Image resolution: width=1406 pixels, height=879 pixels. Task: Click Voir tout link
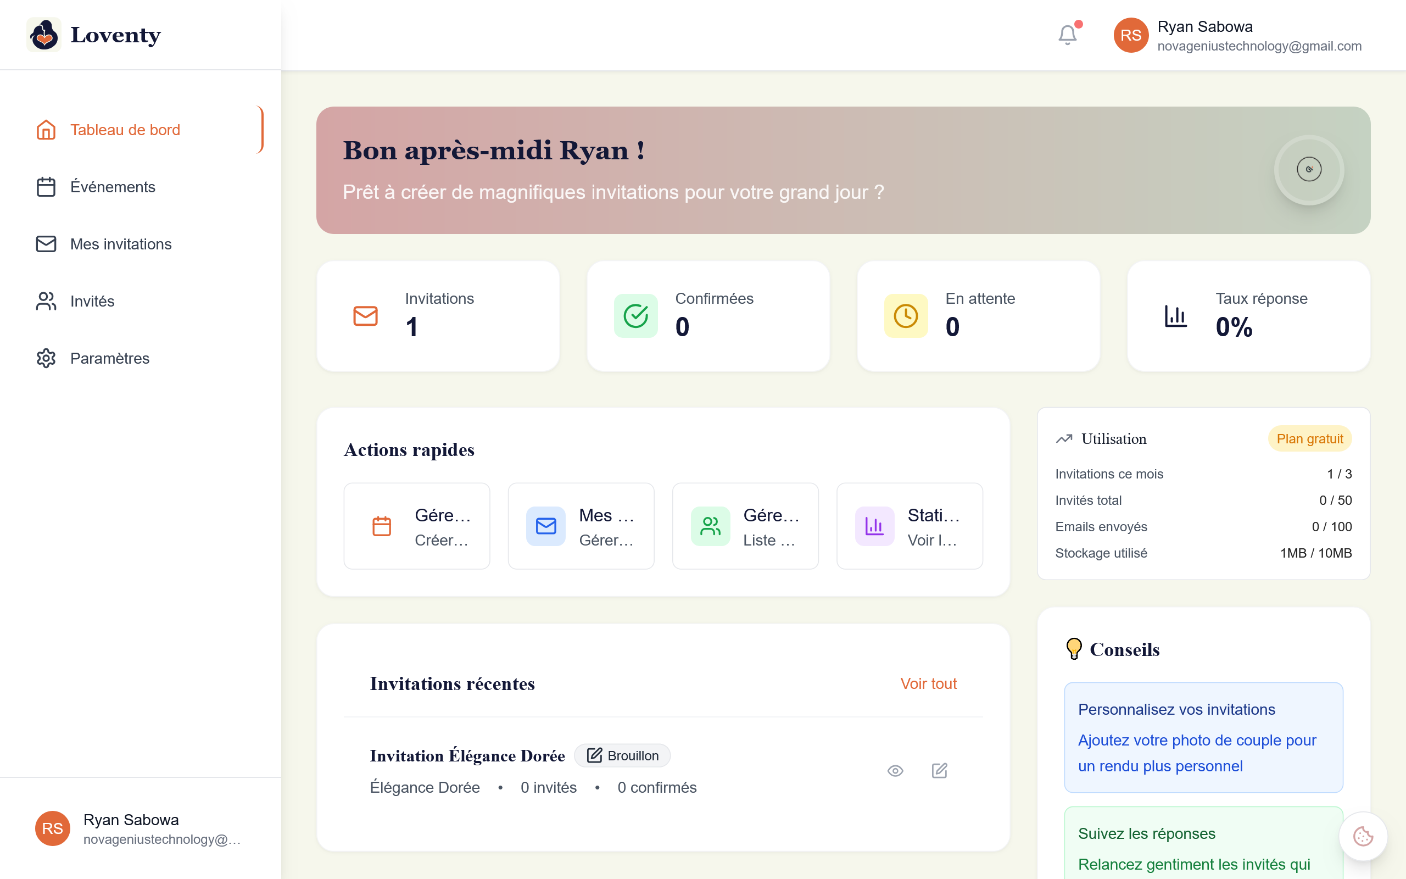(928, 683)
